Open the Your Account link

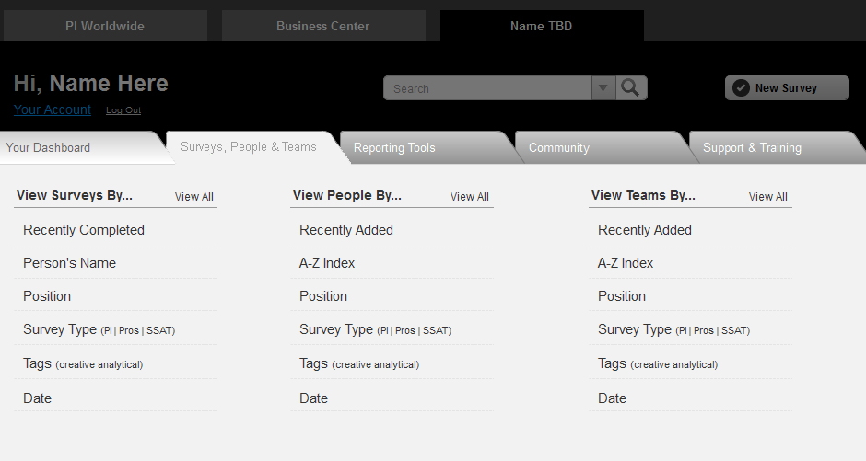click(53, 109)
